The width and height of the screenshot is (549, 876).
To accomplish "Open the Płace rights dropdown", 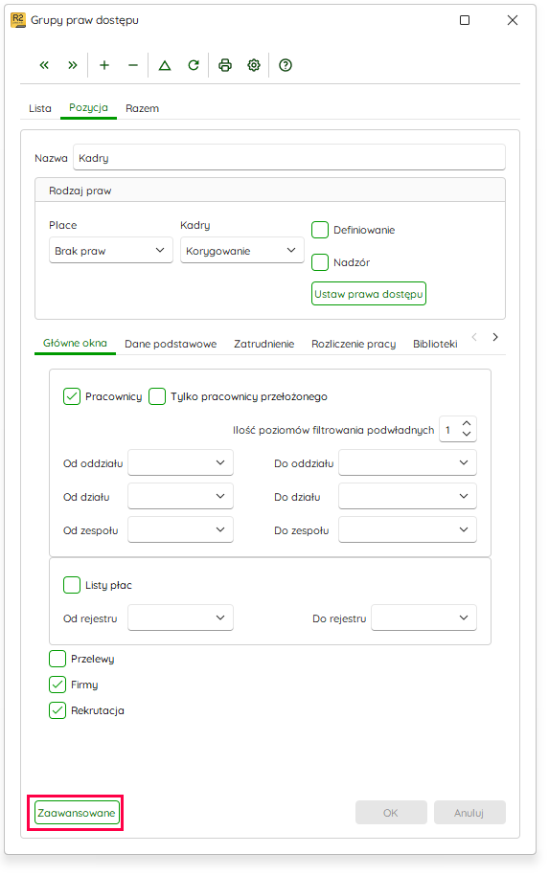I will point(111,250).
